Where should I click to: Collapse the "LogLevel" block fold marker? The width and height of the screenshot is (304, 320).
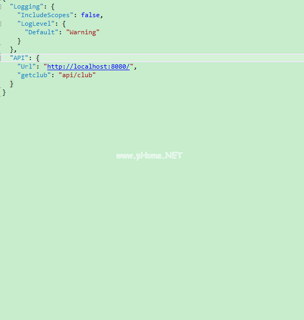(x=1, y=24)
